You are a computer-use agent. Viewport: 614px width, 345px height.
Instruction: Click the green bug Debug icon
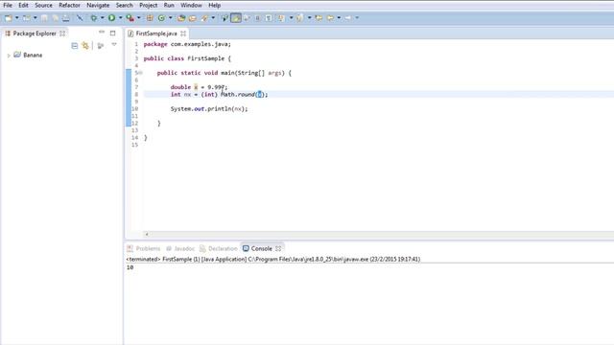click(94, 18)
